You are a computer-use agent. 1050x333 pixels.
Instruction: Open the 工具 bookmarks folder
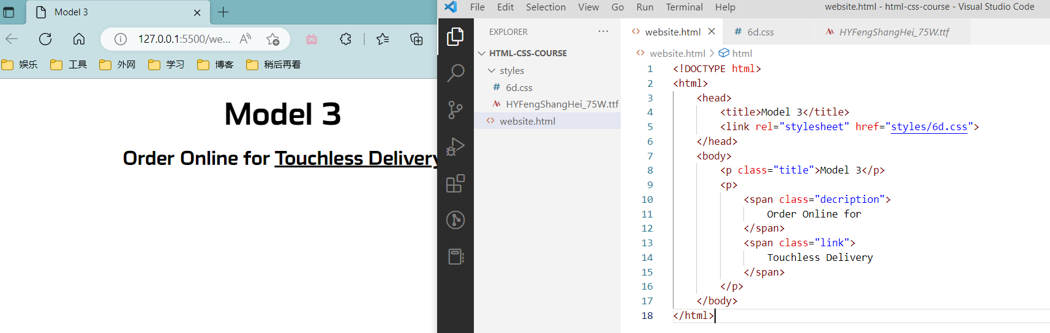pos(69,64)
